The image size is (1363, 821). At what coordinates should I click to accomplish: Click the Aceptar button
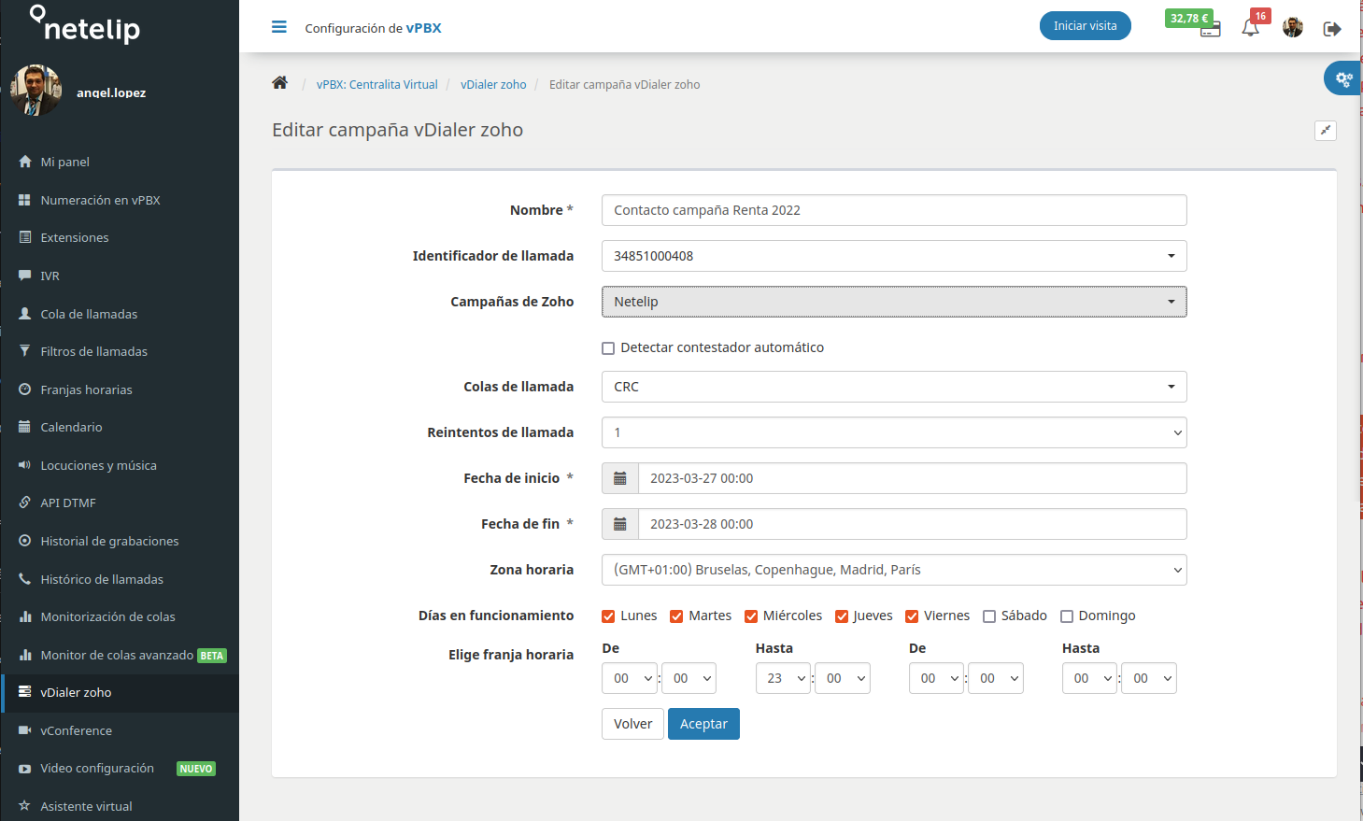pyautogui.click(x=703, y=724)
